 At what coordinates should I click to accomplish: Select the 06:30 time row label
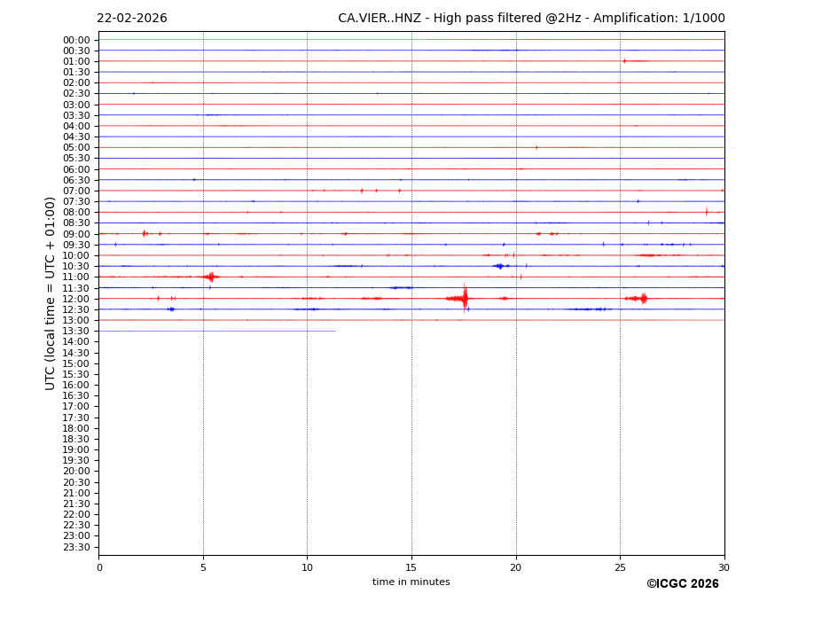75,180
